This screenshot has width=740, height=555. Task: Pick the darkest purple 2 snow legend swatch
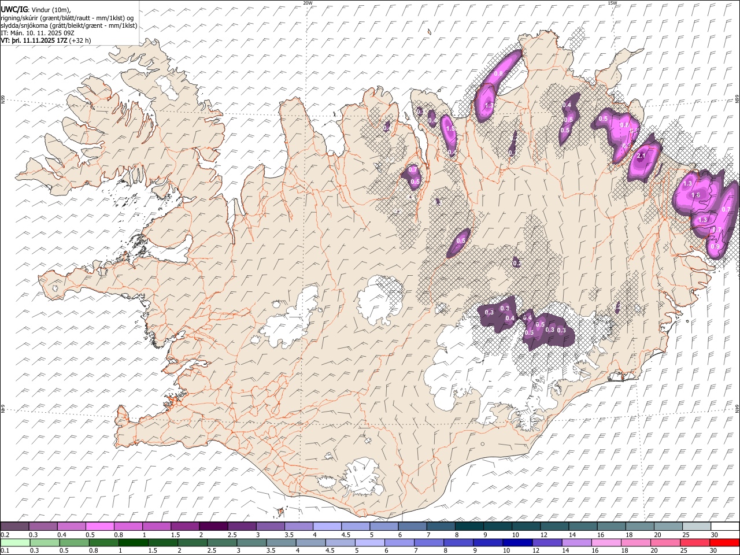click(213, 527)
